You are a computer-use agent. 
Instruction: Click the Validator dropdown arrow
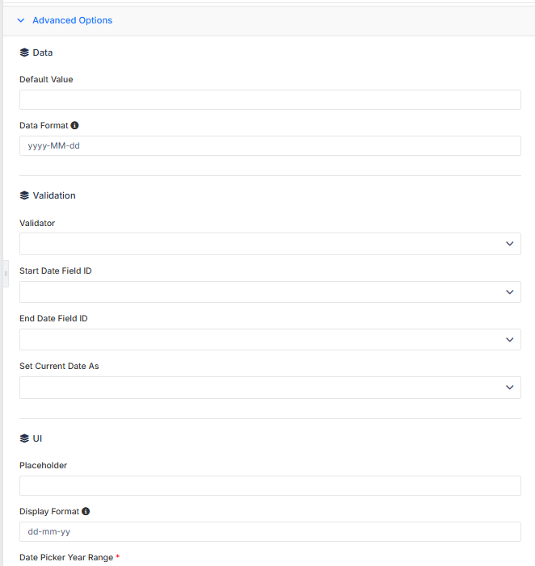click(510, 244)
